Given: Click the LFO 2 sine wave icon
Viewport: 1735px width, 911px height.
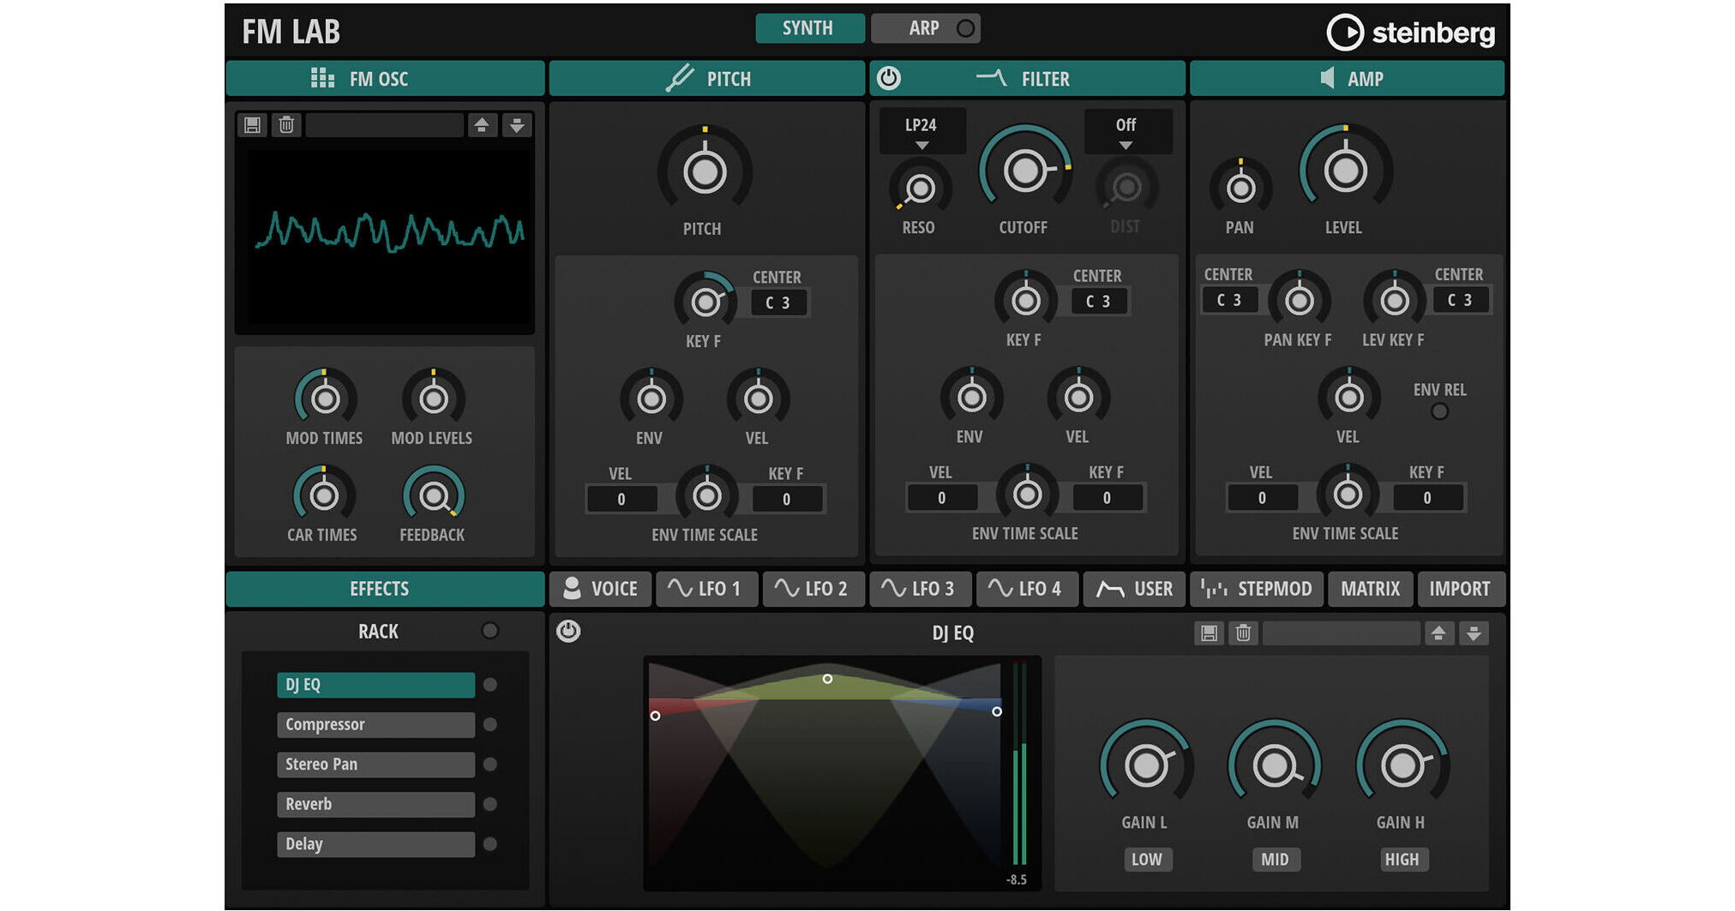Looking at the screenshot, I should pos(786,588).
